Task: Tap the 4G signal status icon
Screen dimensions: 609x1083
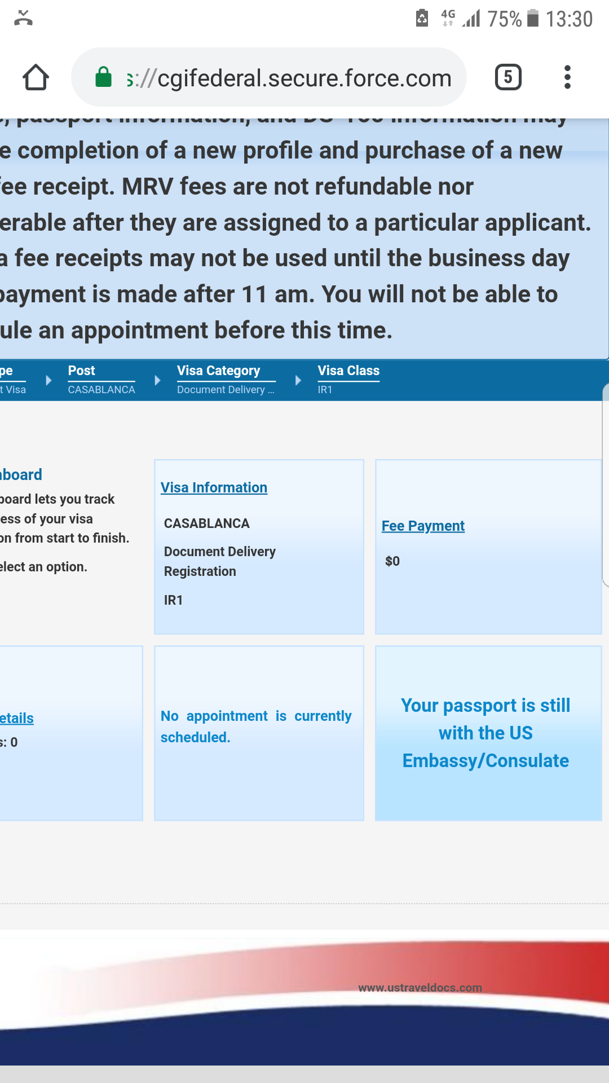Action: [x=448, y=18]
